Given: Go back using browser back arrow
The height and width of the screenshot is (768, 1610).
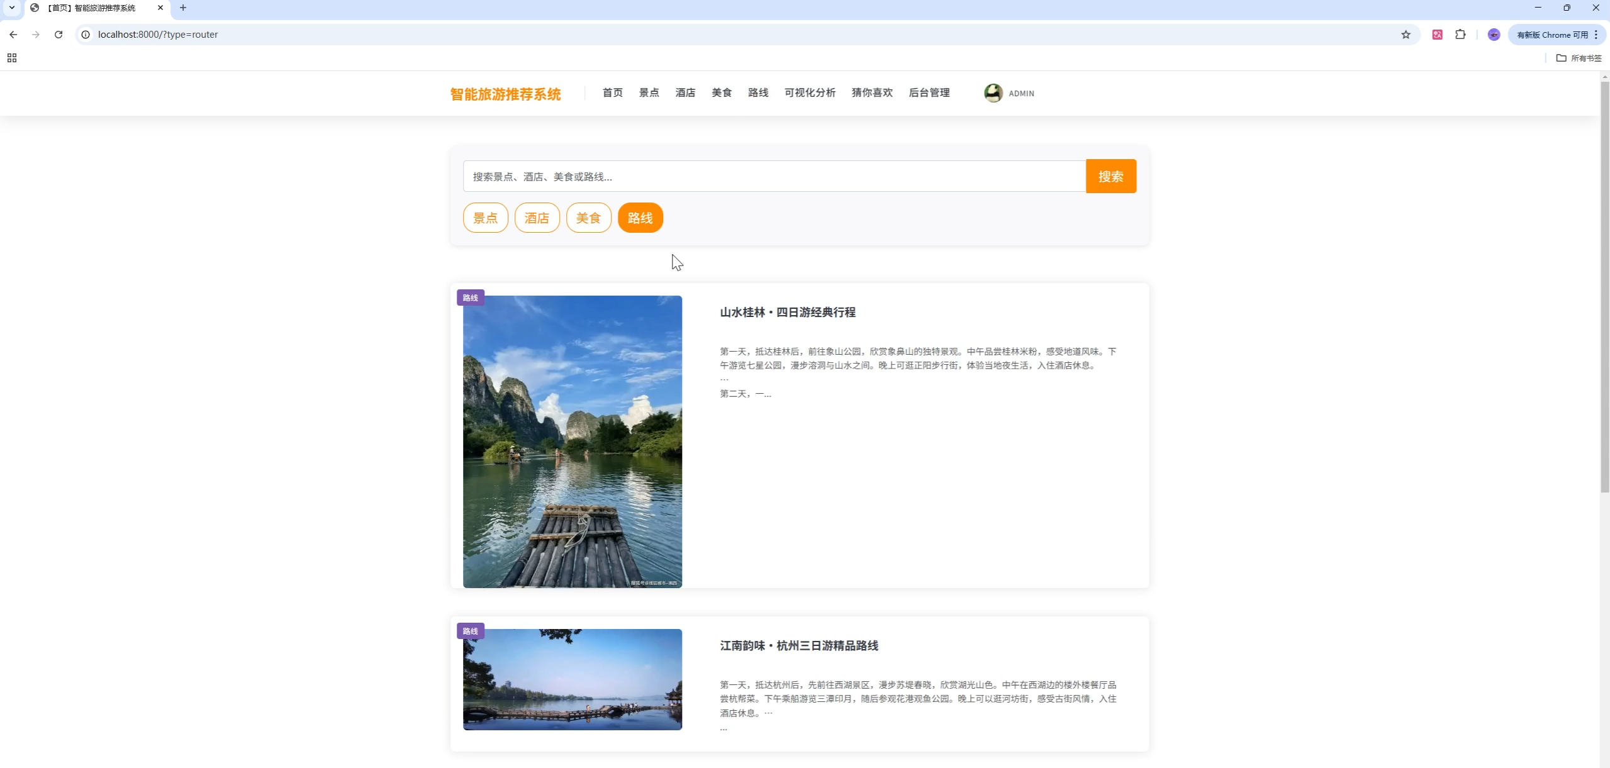Looking at the screenshot, I should click(x=13, y=35).
